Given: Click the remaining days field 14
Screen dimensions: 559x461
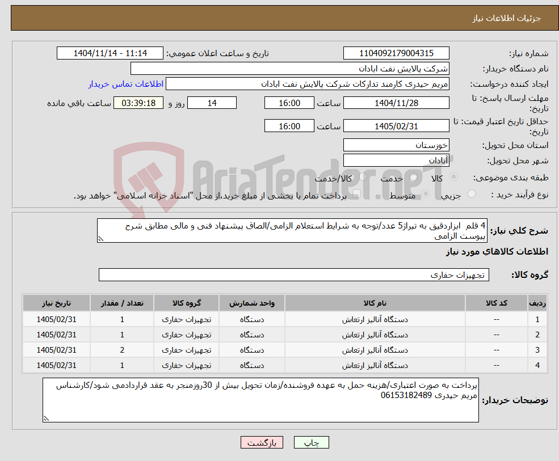Looking at the screenshot, I should [x=212, y=103].
